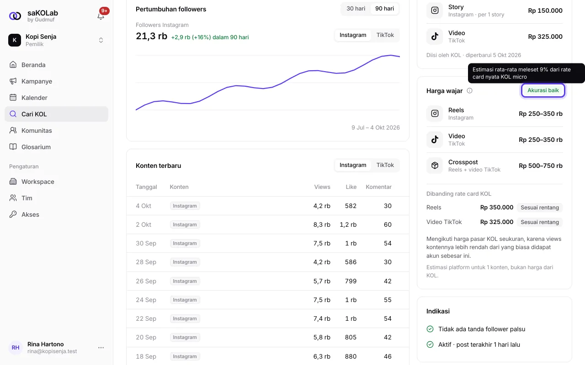Click the info icon beside Harga wajar
Screen dimensions: 585x365
469,91
